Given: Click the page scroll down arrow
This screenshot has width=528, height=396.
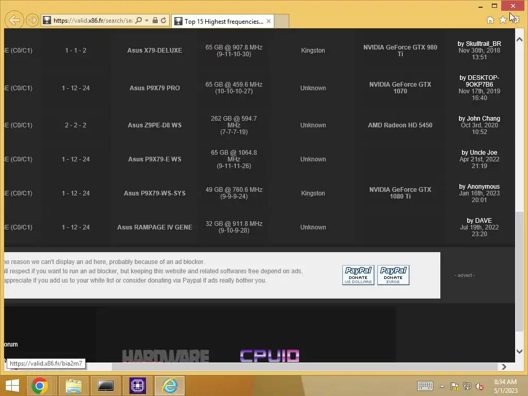Looking at the screenshot, I should point(519,351).
